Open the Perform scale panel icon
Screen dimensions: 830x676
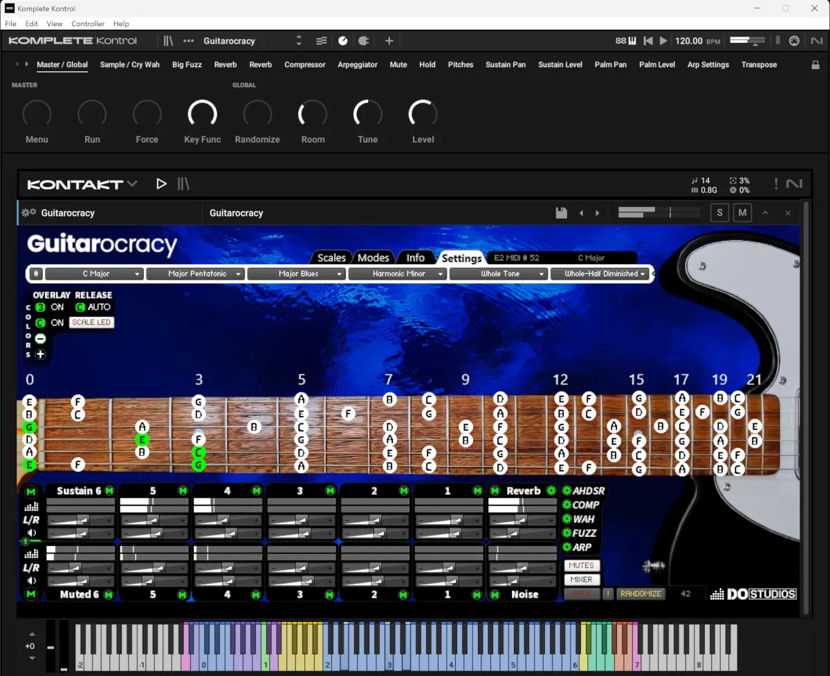(x=343, y=41)
